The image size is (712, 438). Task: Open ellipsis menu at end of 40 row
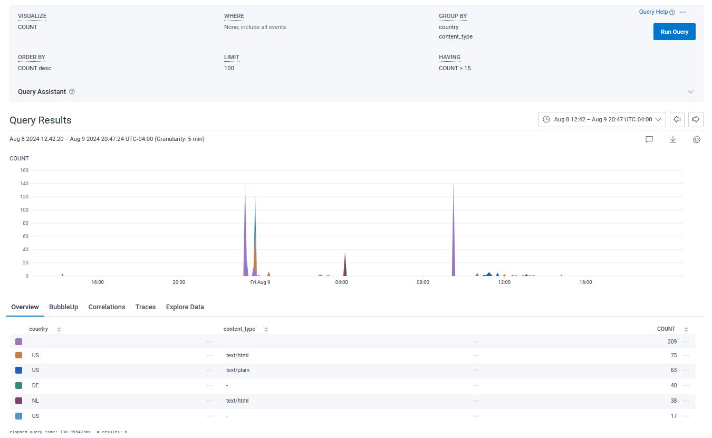[686, 386]
